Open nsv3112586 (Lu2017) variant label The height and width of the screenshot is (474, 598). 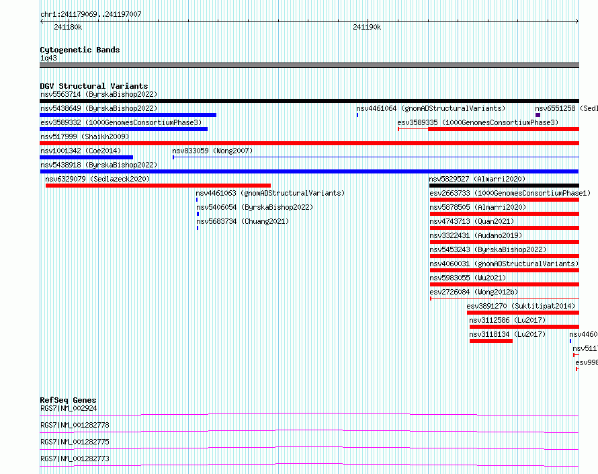point(507,320)
